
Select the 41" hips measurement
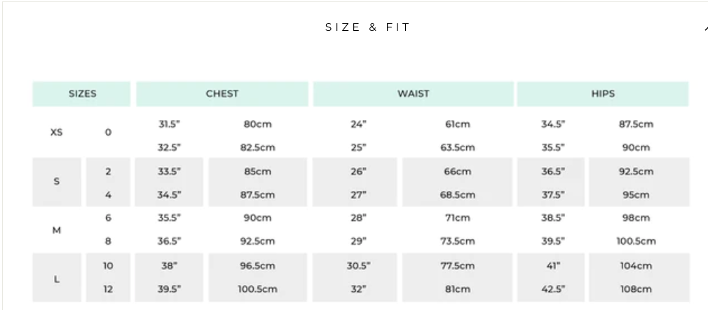coord(552,266)
